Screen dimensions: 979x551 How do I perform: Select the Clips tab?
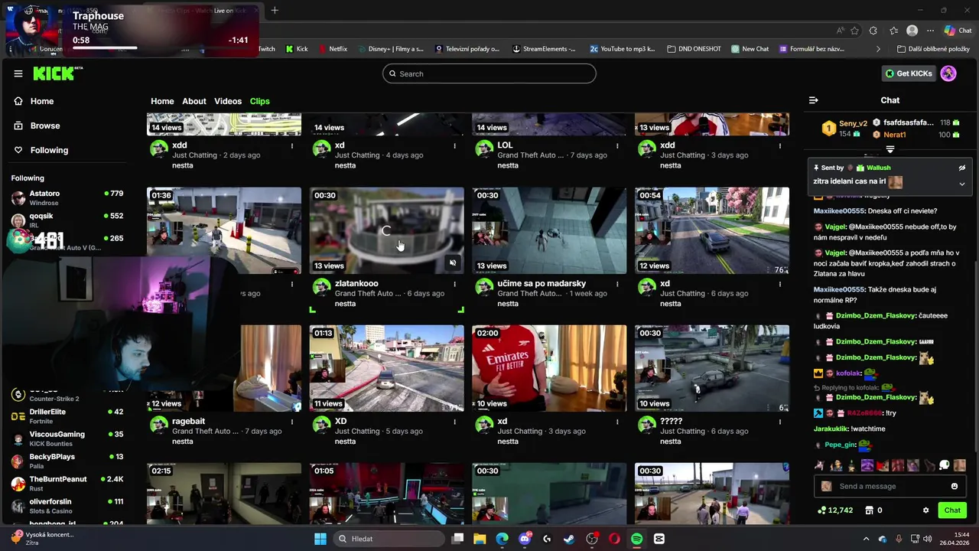point(259,101)
